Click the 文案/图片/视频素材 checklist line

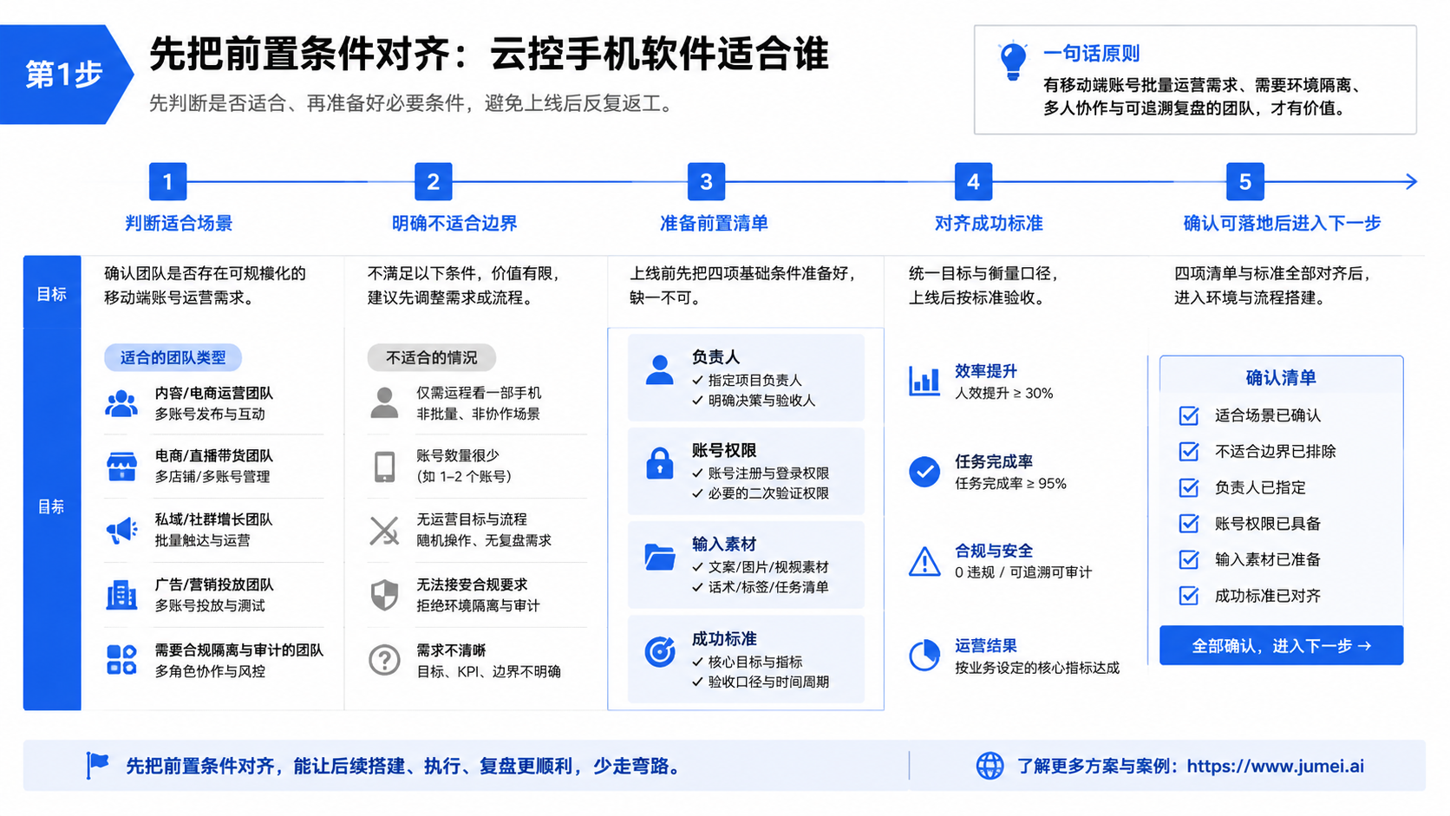(761, 567)
